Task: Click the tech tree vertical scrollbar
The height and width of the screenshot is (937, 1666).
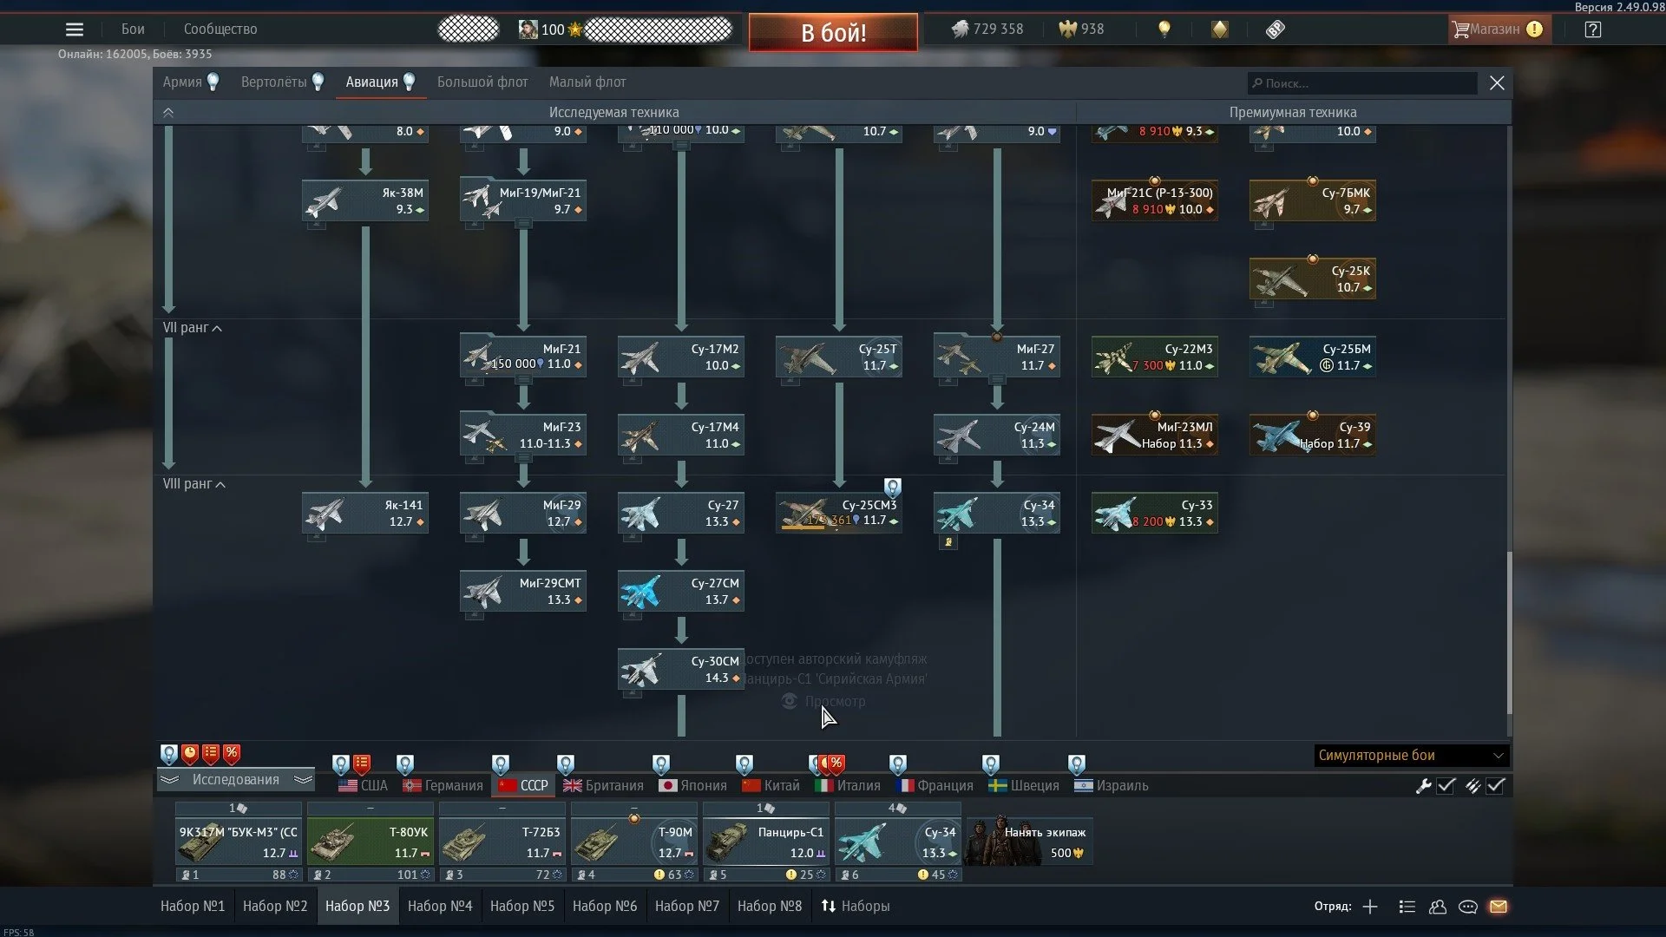Action: coord(1509,633)
